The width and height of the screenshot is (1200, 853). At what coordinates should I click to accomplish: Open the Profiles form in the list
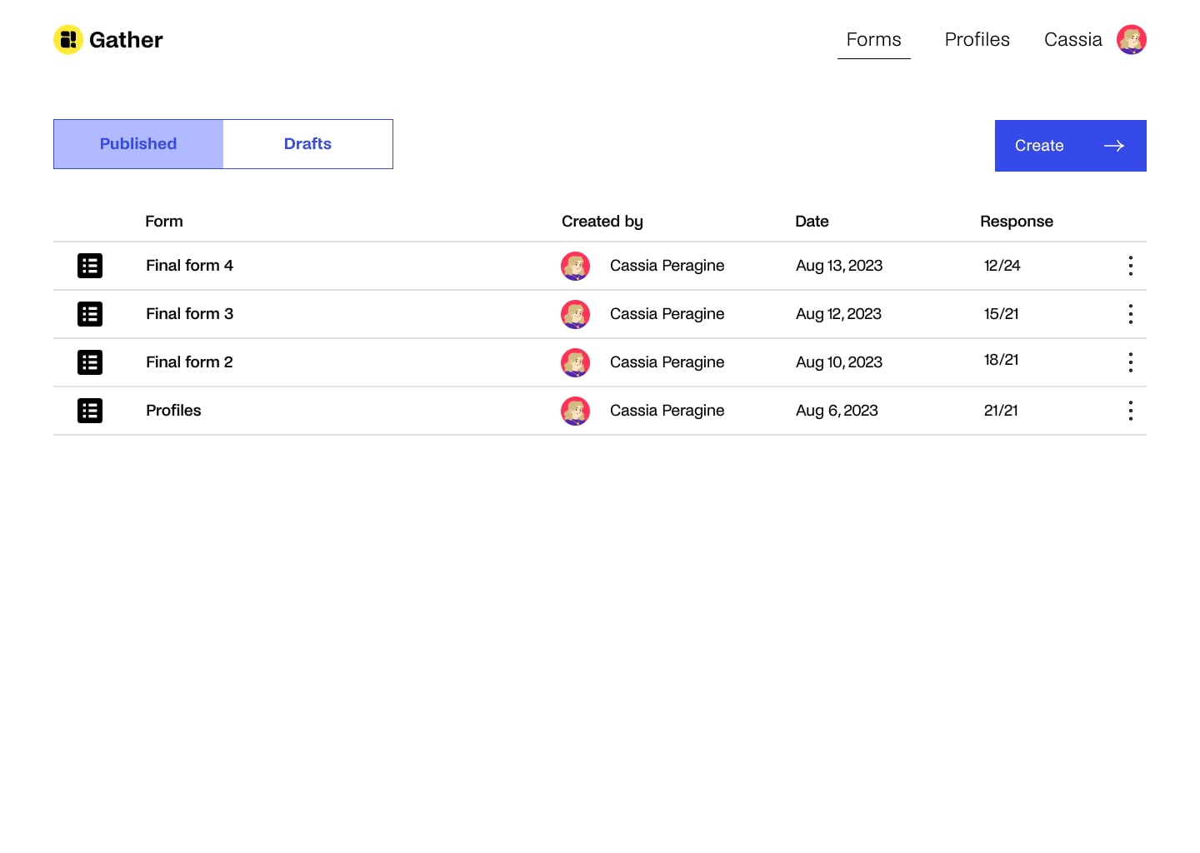point(173,411)
